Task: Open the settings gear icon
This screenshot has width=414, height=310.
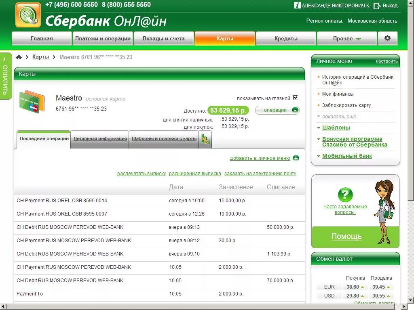Action: tap(387, 38)
